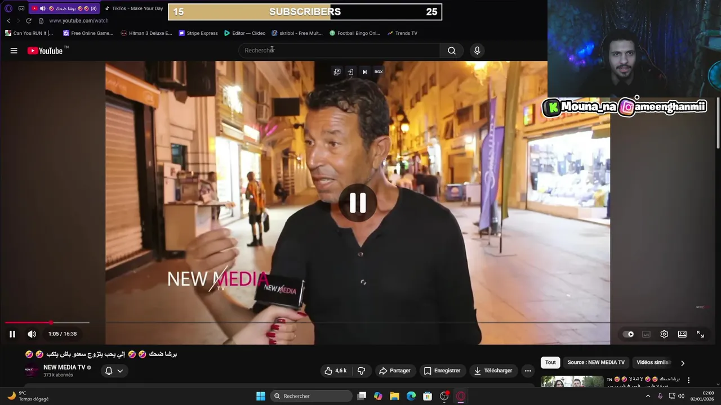Open Microsoft Edge from the taskbar
The height and width of the screenshot is (405, 721).
point(411,396)
